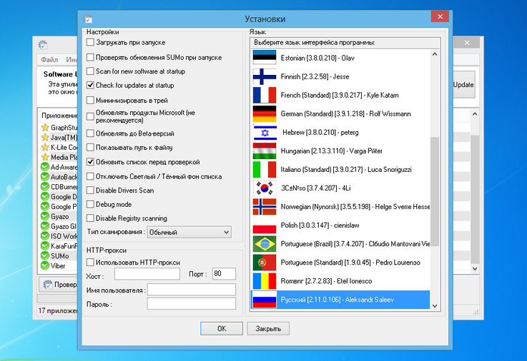The height and width of the screenshot is (361, 527).
Task: Click the Finnish flag icon
Action: click(264, 76)
